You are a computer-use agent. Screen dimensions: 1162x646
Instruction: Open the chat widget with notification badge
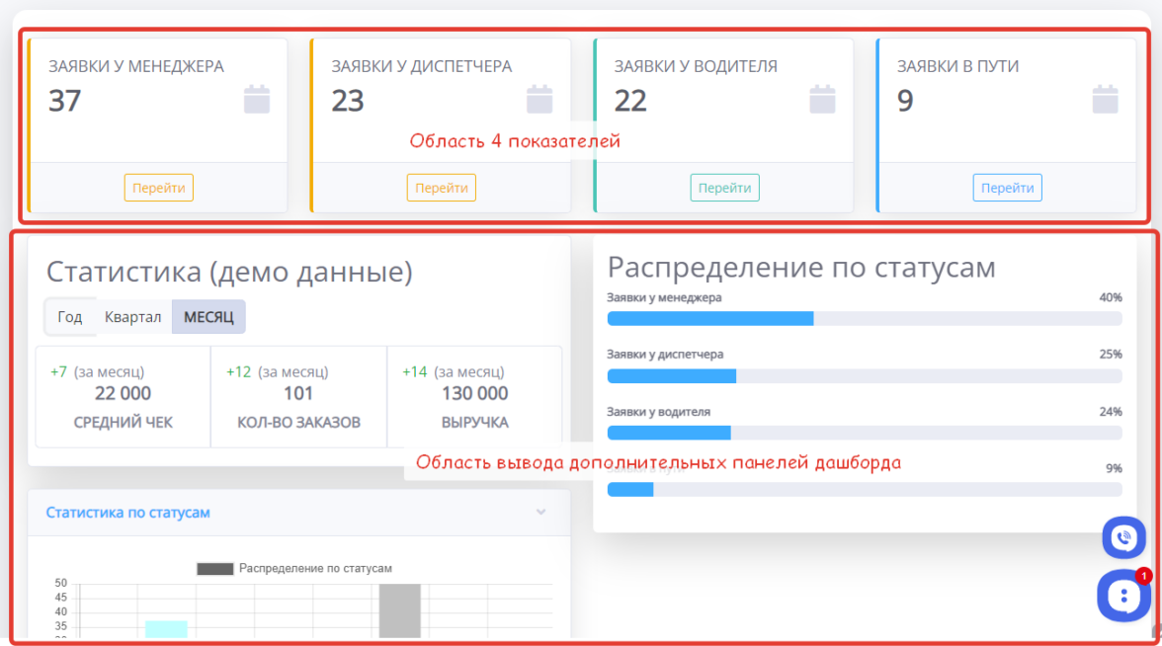pos(1123,595)
